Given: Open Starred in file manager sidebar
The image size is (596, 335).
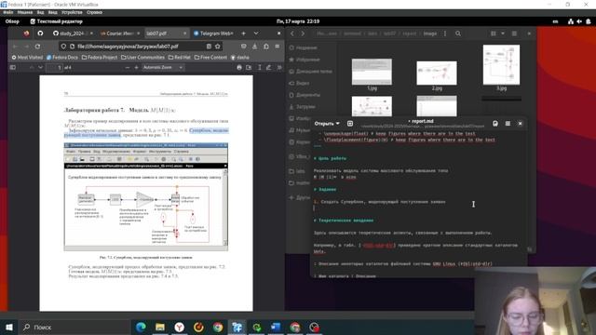Looking at the screenshot, I should 305,60.
